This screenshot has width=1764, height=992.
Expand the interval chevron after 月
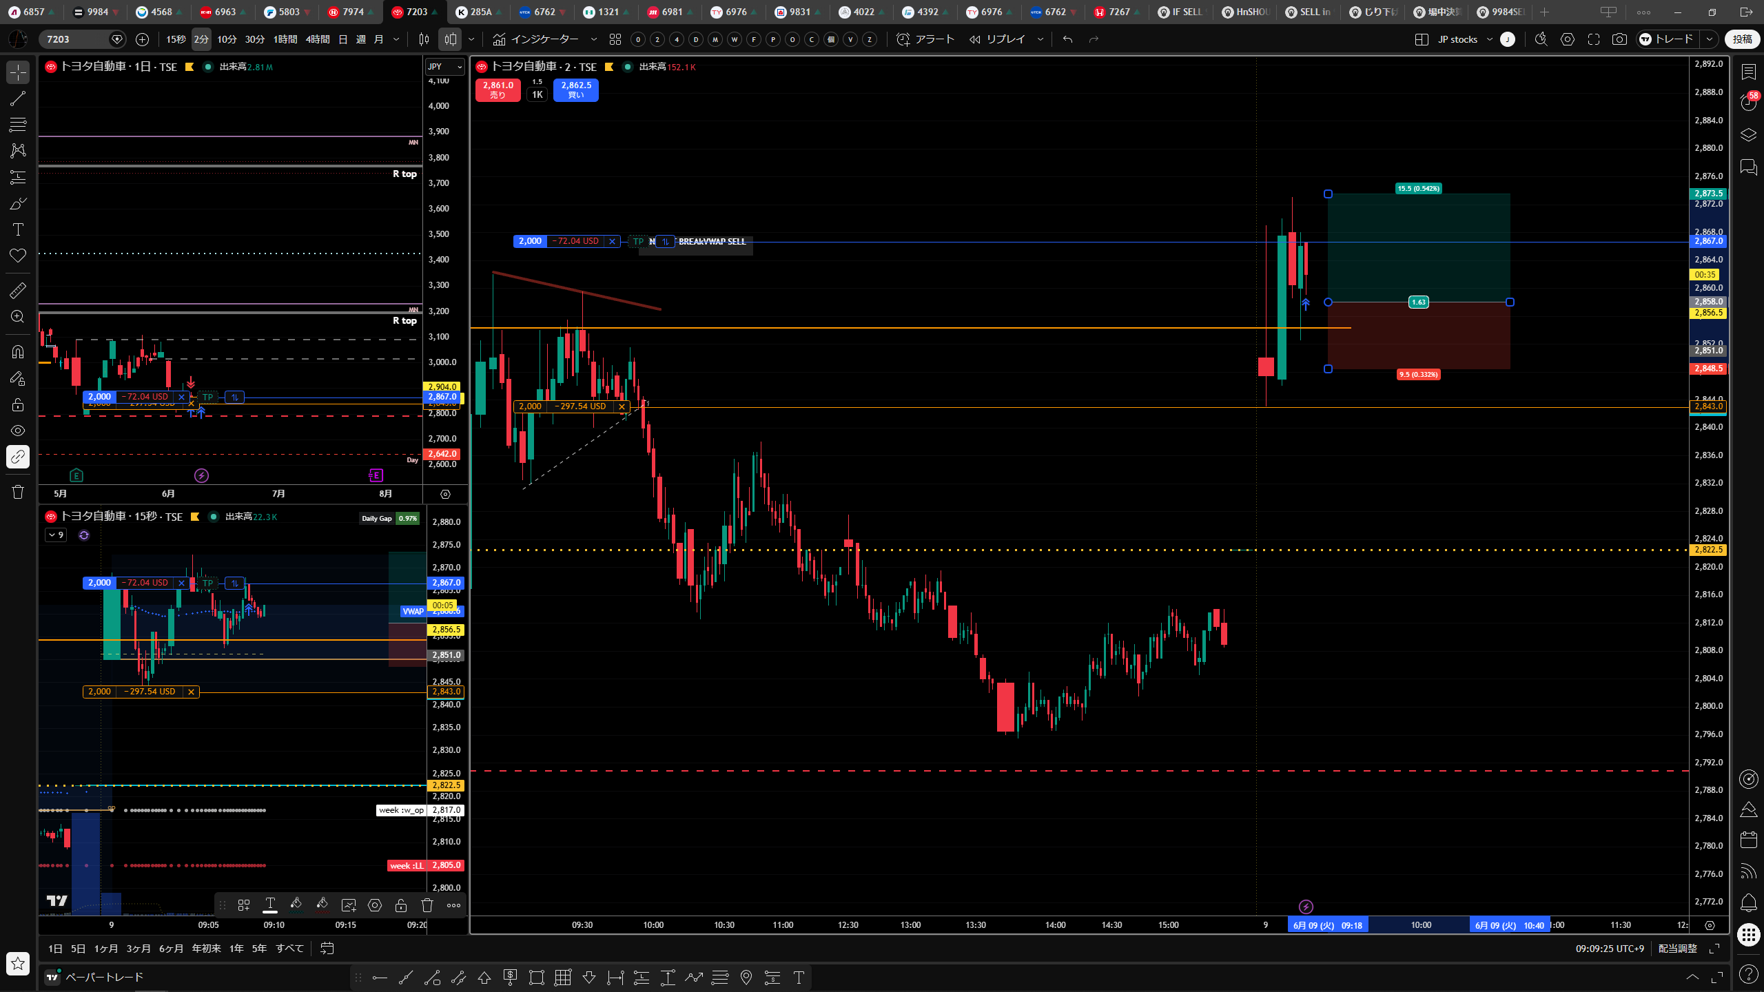(x=396, y=39)
